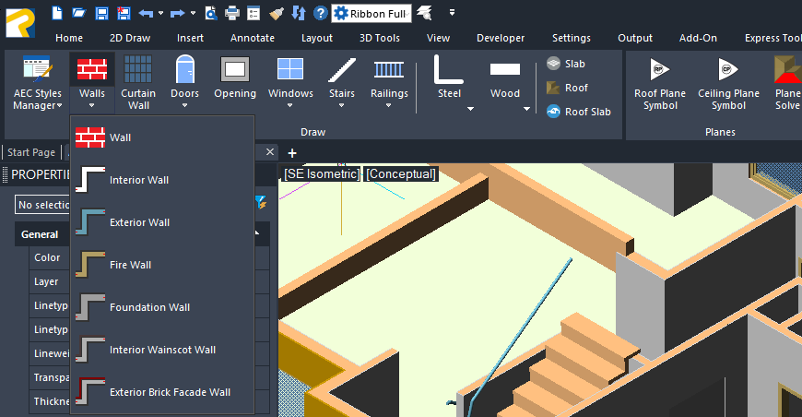Open the Help question mark icon
802x417 pixels.
[x=320, y=13]
